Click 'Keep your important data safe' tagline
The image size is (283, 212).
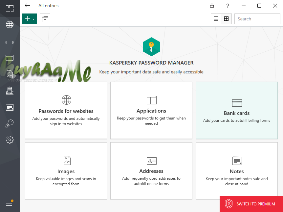151,72
